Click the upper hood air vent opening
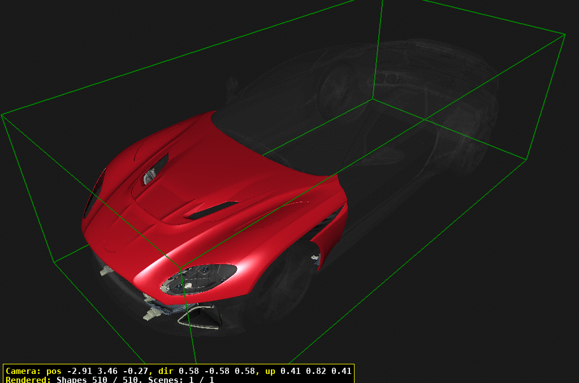The width and height of the screenshot is (579, 383). coord(153,169)
